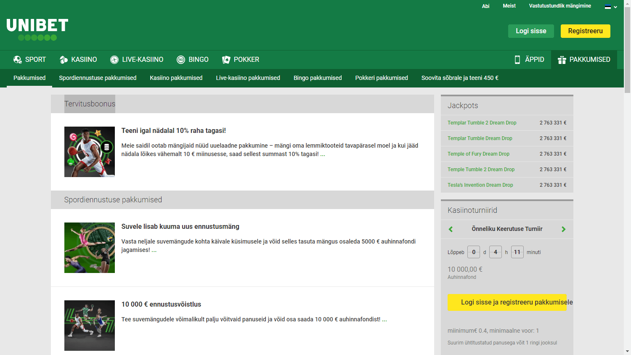The height and width of the screenshot is (355, 631).
Task: Click the Unibet logo
Action: 37,29
